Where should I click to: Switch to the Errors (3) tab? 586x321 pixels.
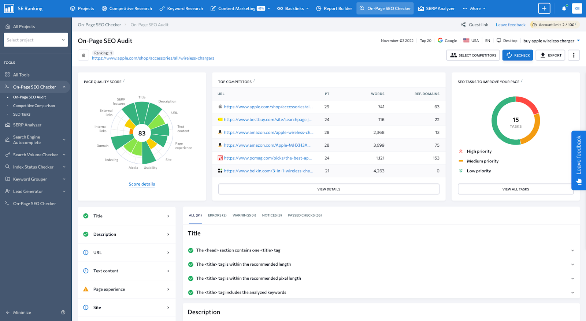(217, 216)
